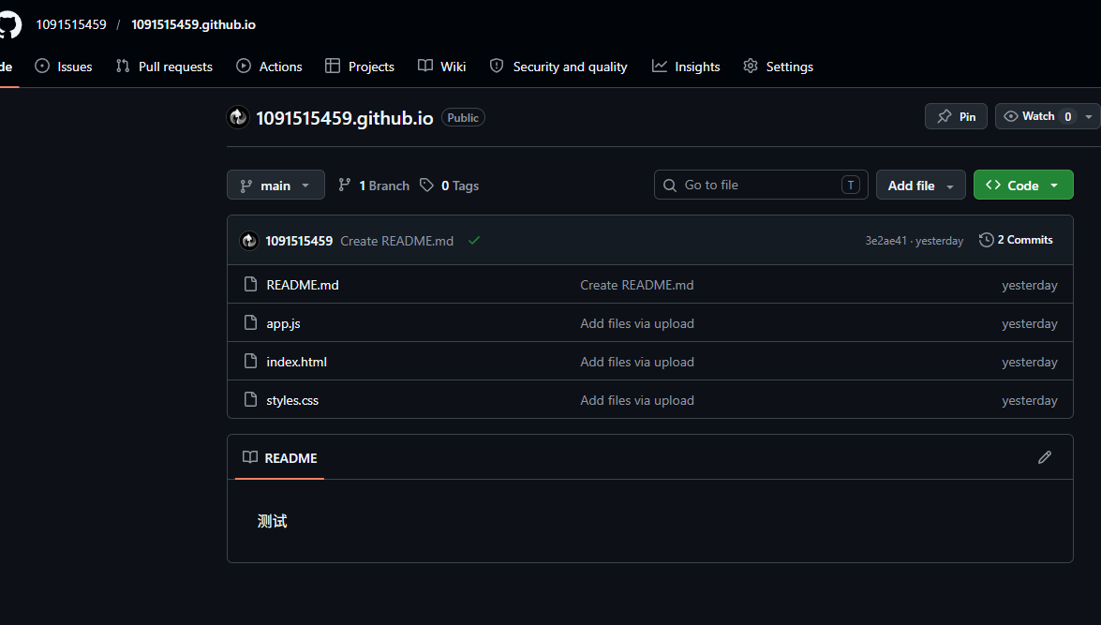Expand the Watch options dropdown arrow
The image size is (1101, 625).
pos(1089,116)
